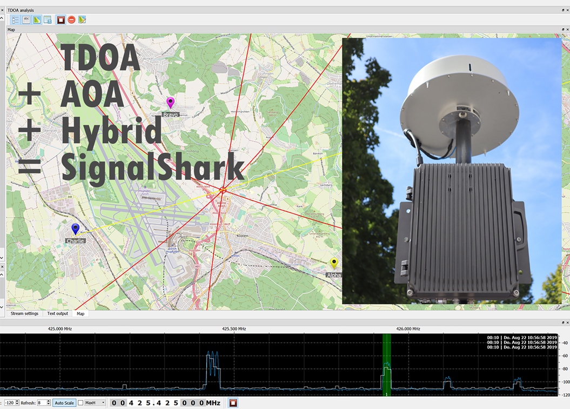Tick the checkbox next to MaxH
This screenshot has width=570, height=409.
(x=81, y=403)
